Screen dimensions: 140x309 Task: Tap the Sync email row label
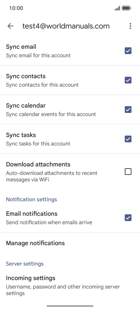click(x=21, y=47)
